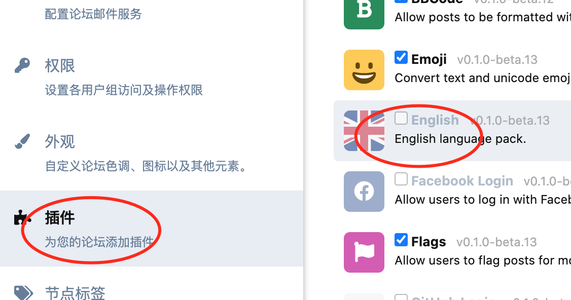Uncheck the Flags extension checkbox
Screen dimensions: 571x300
pyautogui.click(x=401, y=240)
